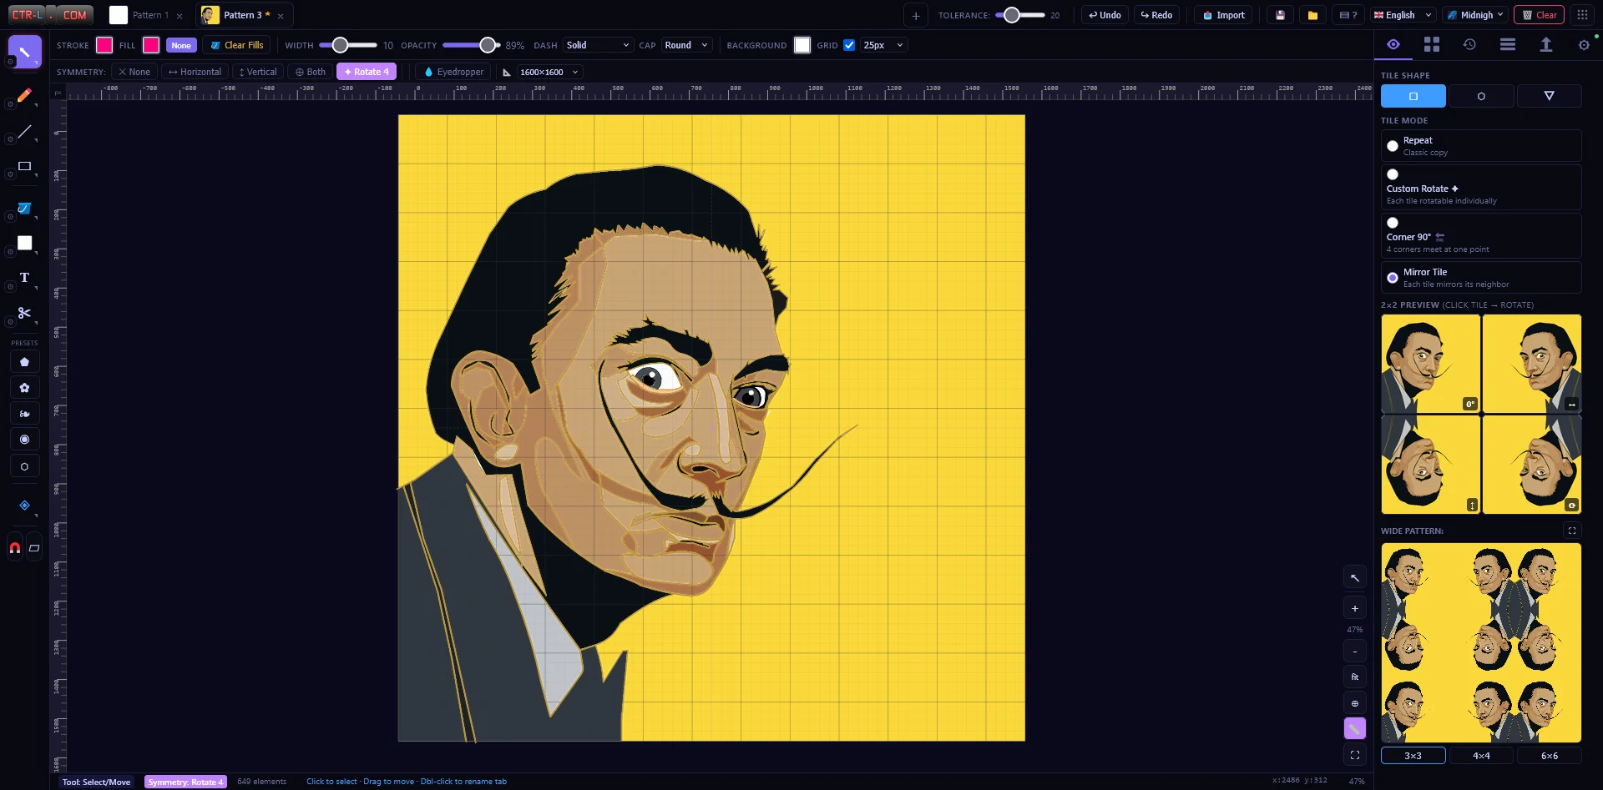1603x790 pixels.
Task: Open the eye preview panel tab
Action: pyautogui.click(x=1393, y=45)
